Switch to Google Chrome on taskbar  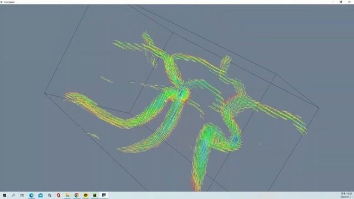76,195
